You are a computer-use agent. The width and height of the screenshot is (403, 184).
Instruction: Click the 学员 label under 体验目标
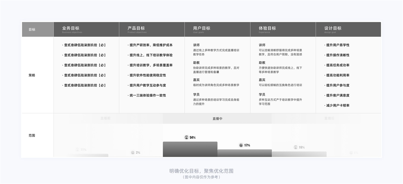tap(261, 95)
